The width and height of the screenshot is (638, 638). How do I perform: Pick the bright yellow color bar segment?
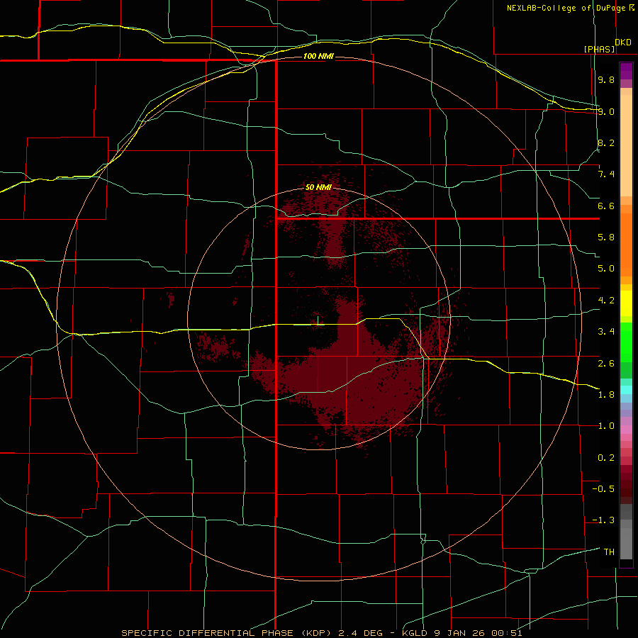[x=626, y=303]
